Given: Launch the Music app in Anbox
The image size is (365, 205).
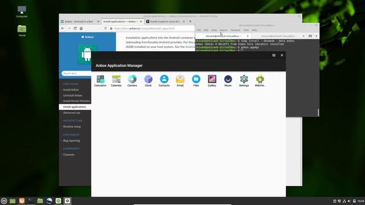Looking at the screenshot, I should 228,81.
